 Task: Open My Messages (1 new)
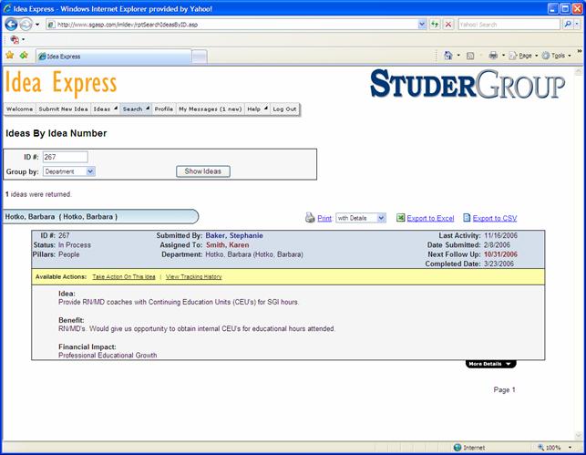210,109
